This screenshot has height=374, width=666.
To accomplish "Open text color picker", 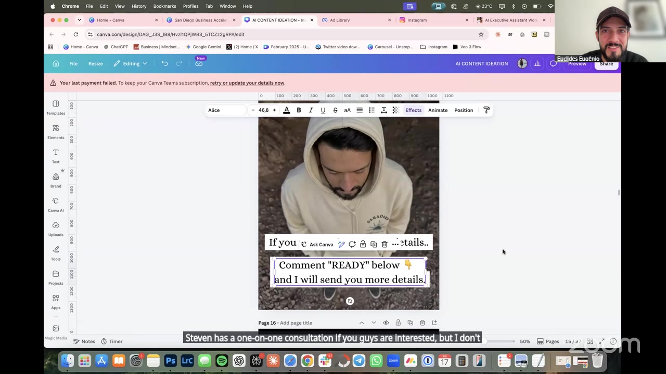I will click(x=287, y=110).
